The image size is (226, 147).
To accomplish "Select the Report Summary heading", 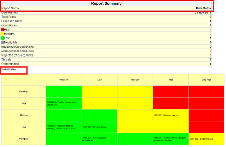I will 106,4.
